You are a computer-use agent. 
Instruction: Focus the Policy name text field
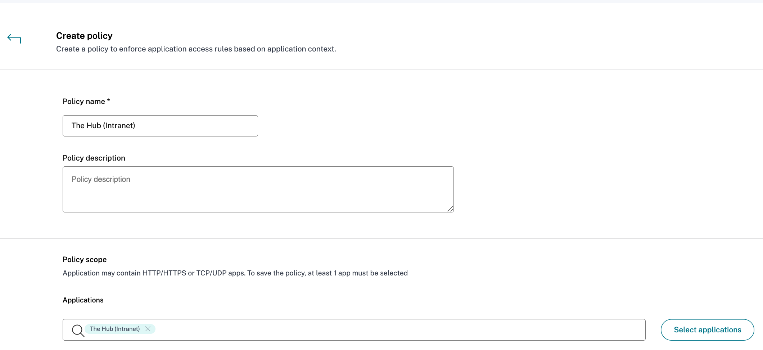tap(160, 126)
